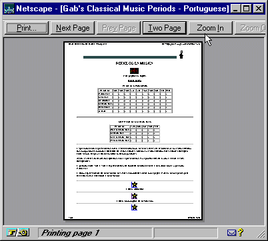Click the partially visible Zoom Out button
This screenshot has height=241, width=268.
(x=250, y=28)
